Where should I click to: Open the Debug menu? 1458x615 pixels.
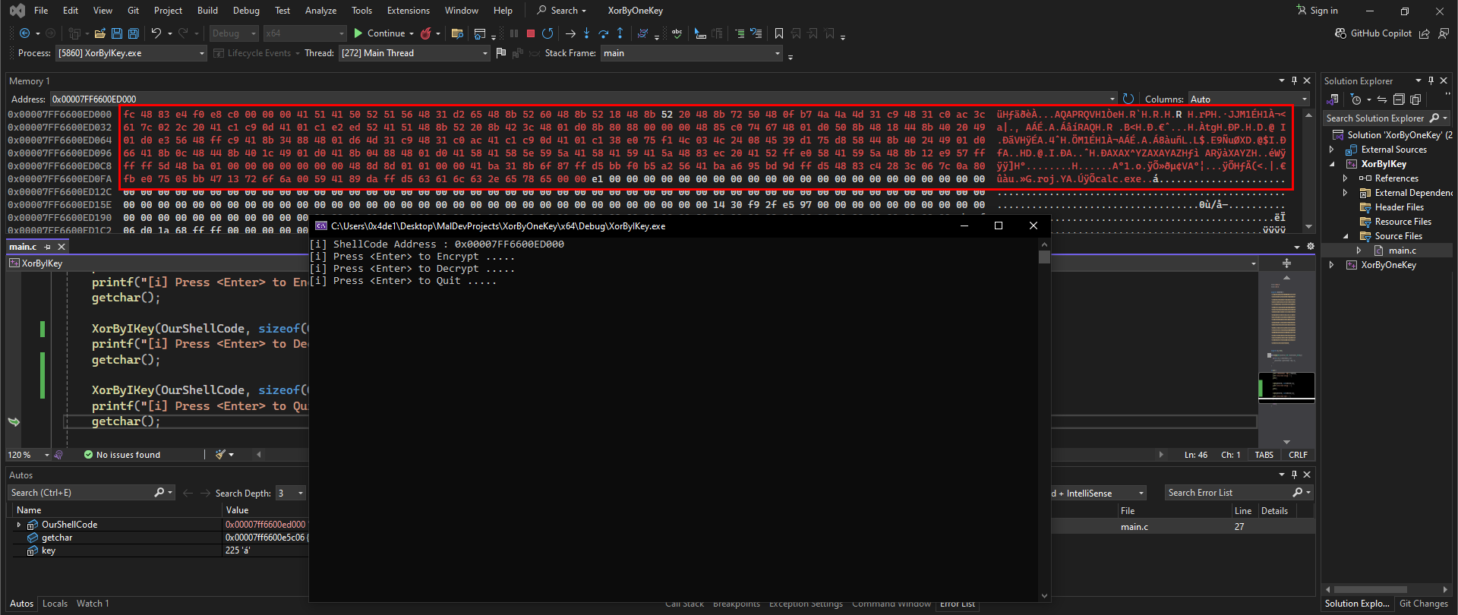[x=246, y=11]
